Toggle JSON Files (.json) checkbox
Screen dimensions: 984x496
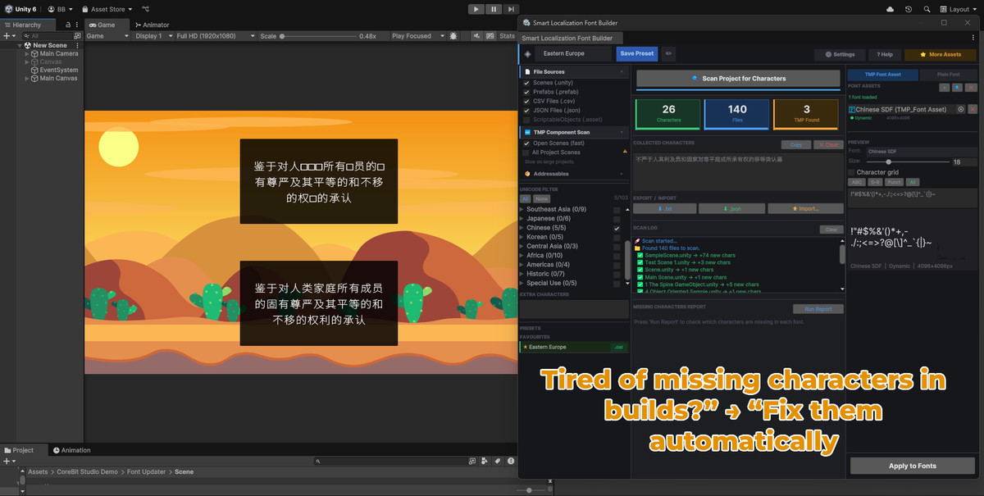pos(526,110)
